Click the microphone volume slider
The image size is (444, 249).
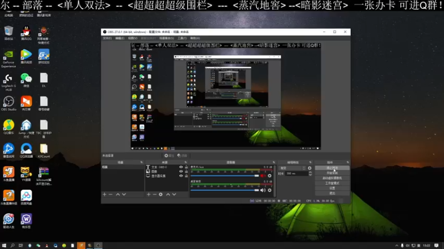[225, 175]
